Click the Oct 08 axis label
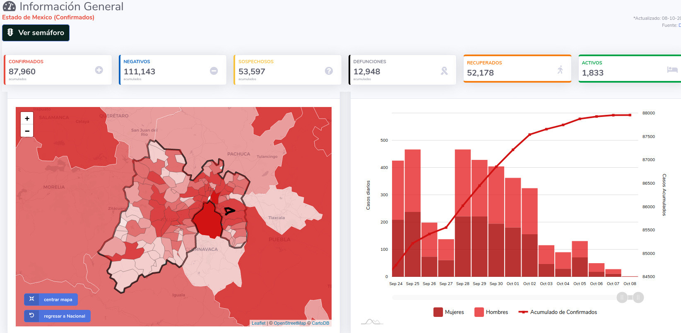This screenshot has height=333, width=681. [630, 284]
